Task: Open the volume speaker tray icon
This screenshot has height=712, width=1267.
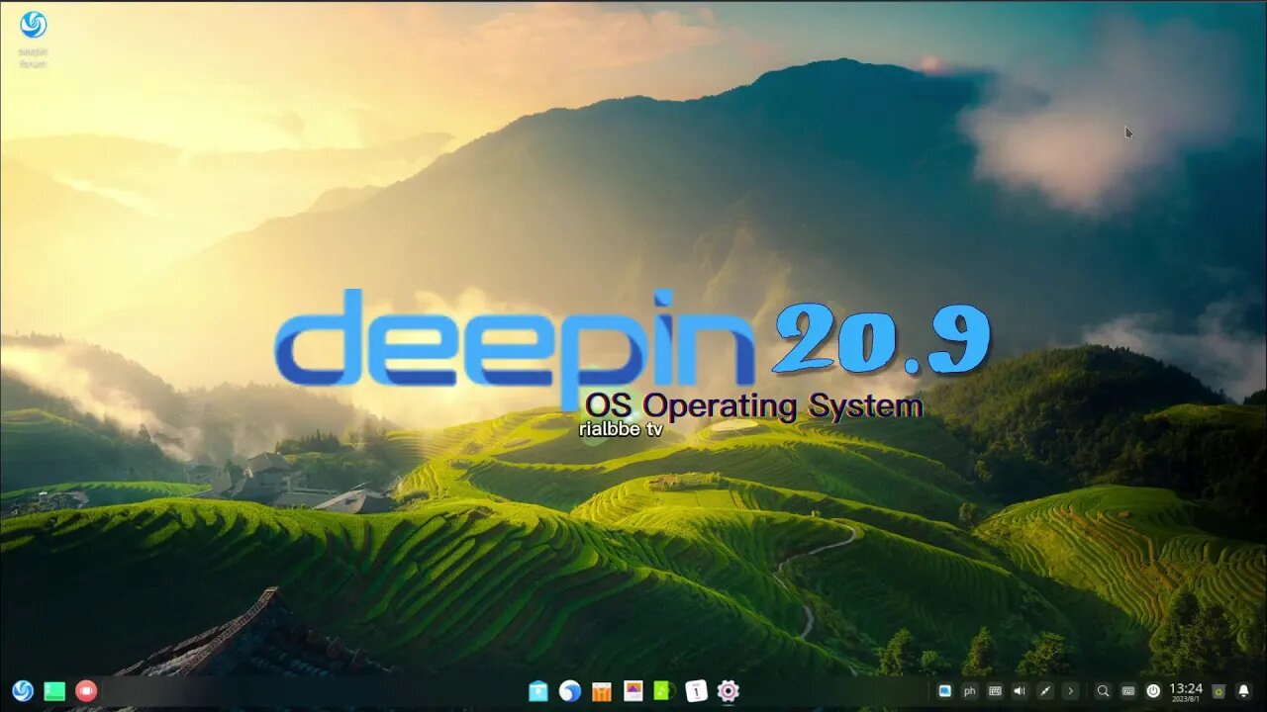Action: click(1020, 691)
